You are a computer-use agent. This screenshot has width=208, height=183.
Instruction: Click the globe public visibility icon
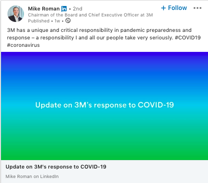coord(68,20)
